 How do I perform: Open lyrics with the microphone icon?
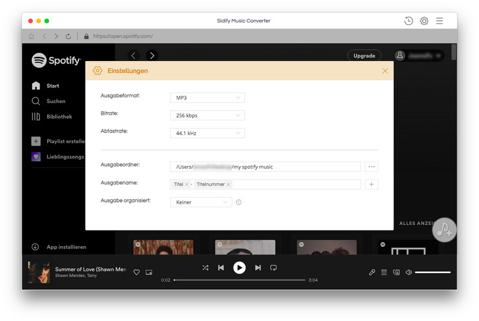372,272
